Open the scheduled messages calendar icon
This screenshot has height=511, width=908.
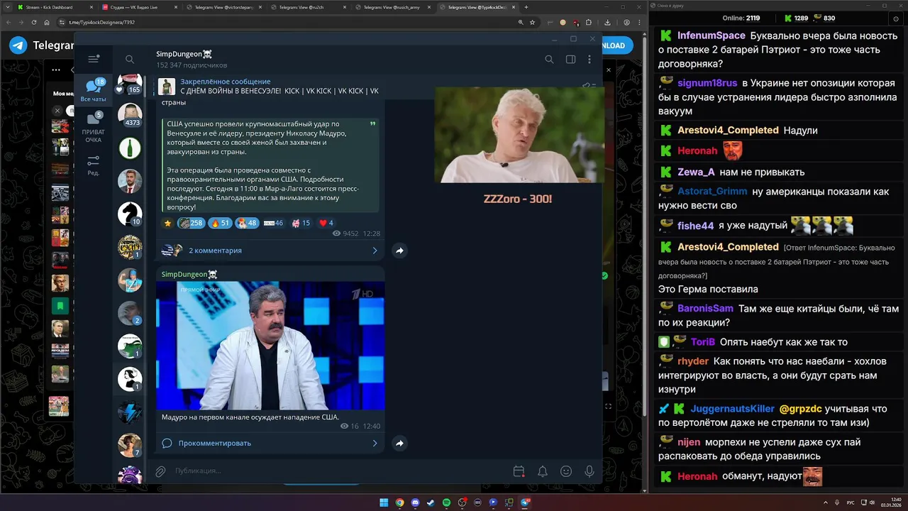[x=519, y=471]
